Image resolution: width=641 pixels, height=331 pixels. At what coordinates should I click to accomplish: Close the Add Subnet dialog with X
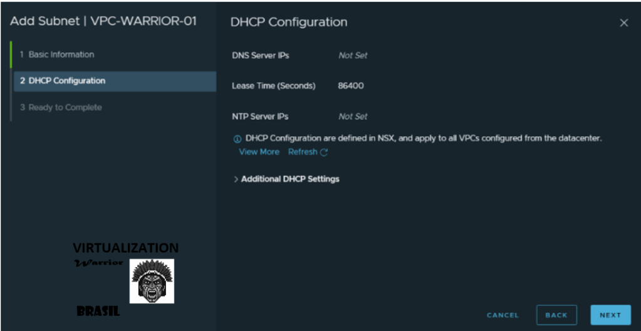[x=623, y=23]
